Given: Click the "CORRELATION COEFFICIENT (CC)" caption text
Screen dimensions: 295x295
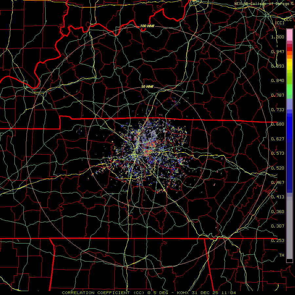Looking at the screenshot, I should coord(103,293).
